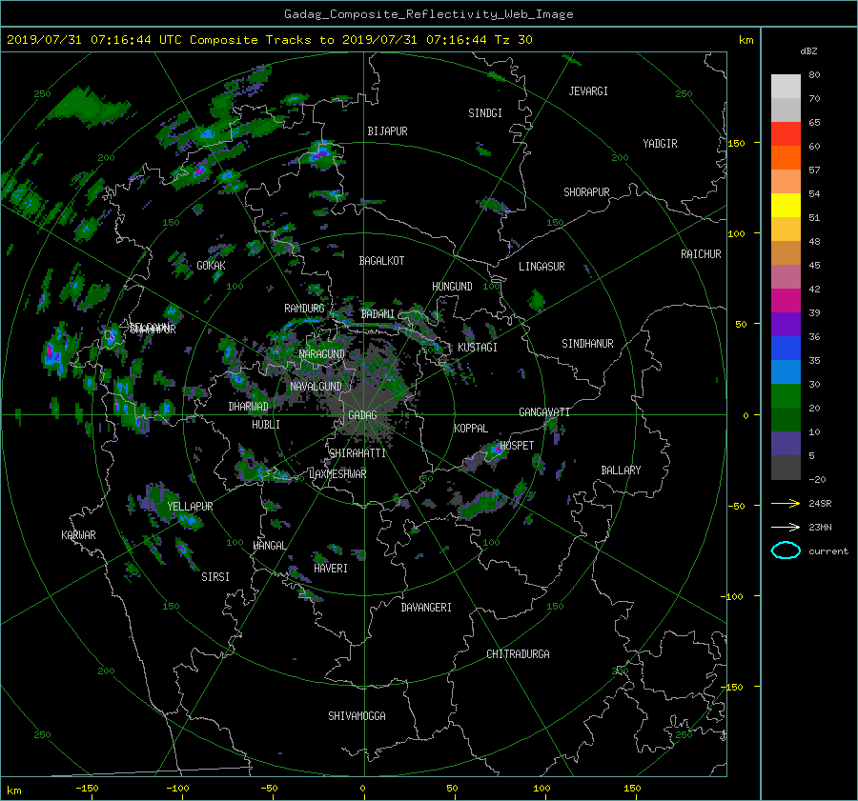This screenshot has height=801, width=858.
Task: Select the 'LINGASUR' city label
Action: tap(541, 267)
